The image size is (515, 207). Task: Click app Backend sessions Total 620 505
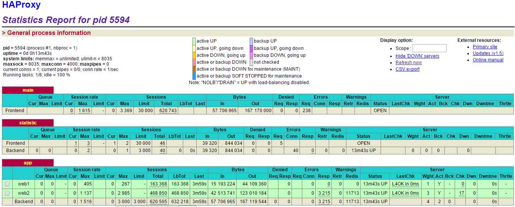[x=159, y=202]
